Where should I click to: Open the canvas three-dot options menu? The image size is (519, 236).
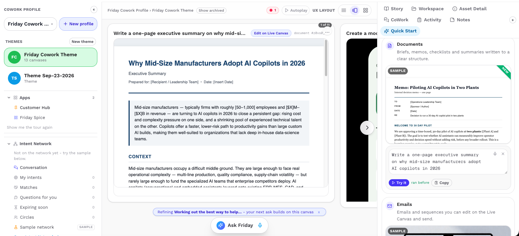[327, 32]
